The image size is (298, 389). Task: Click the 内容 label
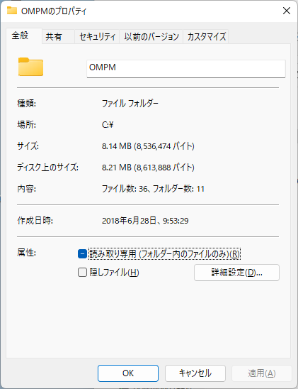tap(26, 189)
